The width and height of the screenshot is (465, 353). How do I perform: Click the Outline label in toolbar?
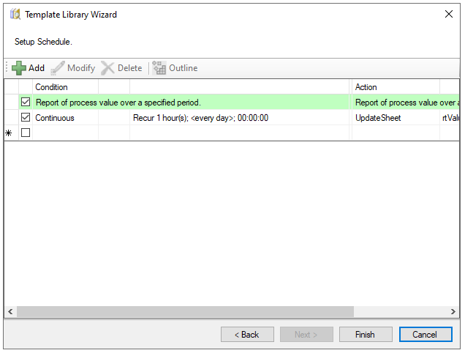pos(184,68)
